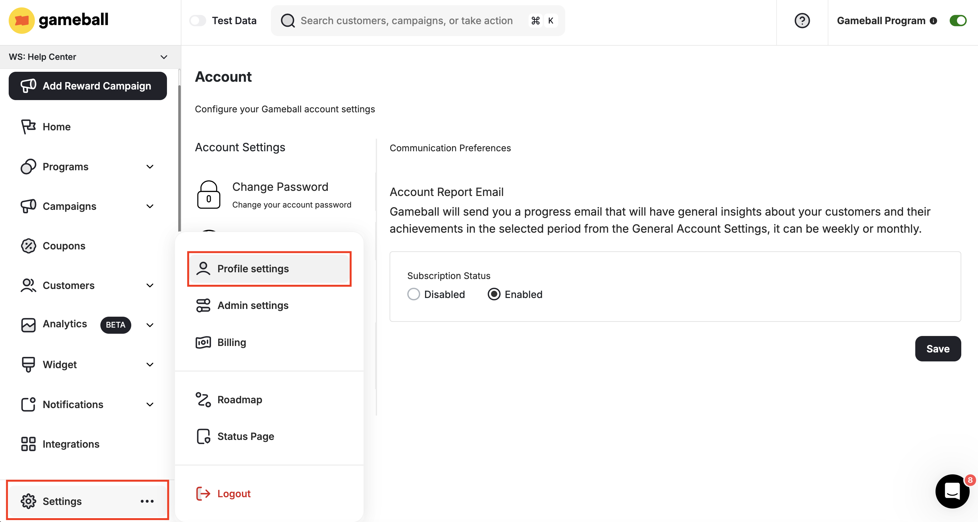978x522 pixels.
Task: Open the help question mark icon
Action: tap(802, 21)
